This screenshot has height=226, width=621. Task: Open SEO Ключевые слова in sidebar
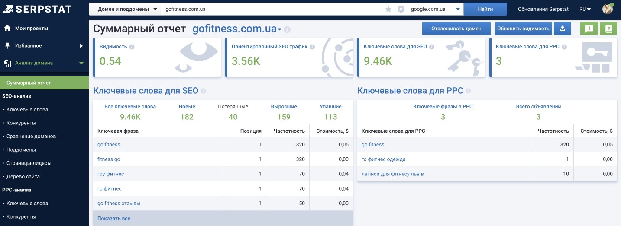[27, 109]
